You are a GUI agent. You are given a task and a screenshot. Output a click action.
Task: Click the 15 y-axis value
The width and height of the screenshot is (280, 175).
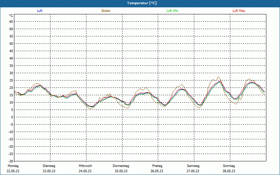point(11,95)
